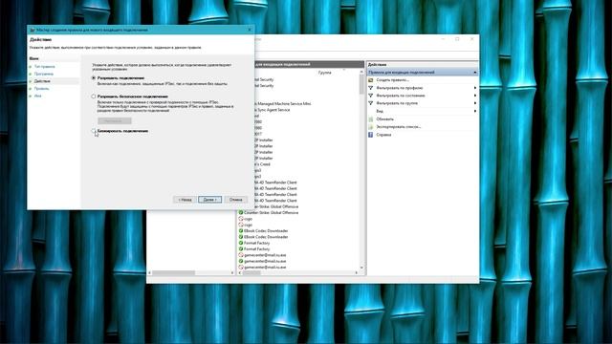The width and height of the screenshot is (612, 344).
Task: Expand submenu arrow of Фильтровать по состоянию
Action: tap(475, 96)
